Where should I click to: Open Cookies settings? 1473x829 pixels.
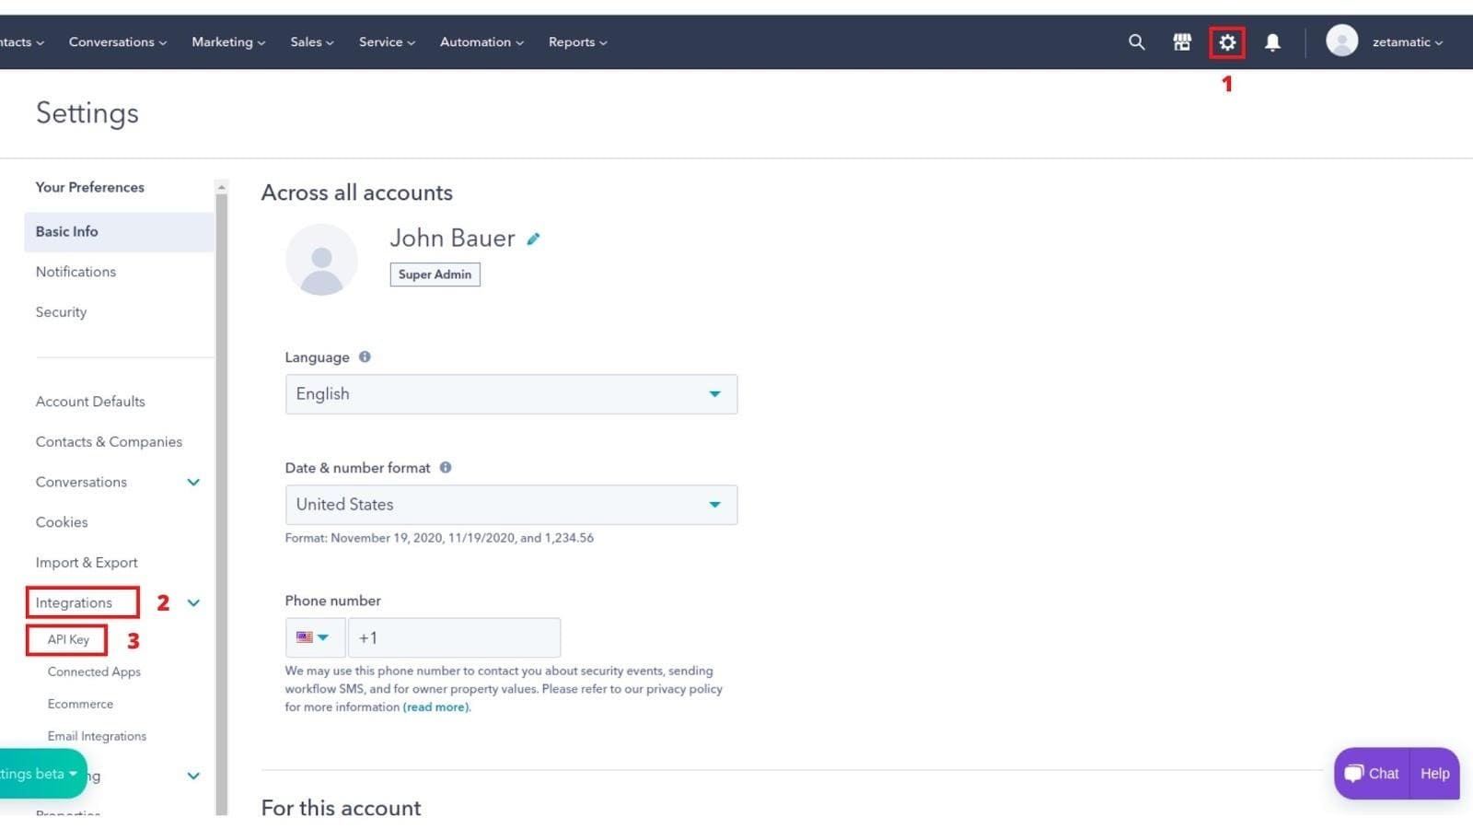click(62, 522)
